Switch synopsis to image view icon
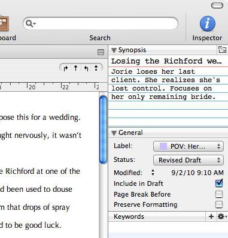This screenshot has height=238, width=228. click(x=222, y=50)
